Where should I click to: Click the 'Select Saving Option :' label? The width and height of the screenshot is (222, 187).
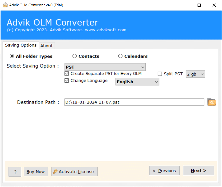click(x=33, y=66)
